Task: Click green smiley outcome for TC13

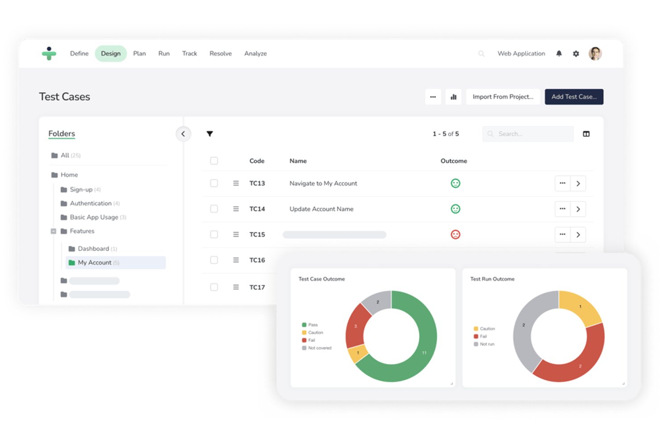Action: coord(455,183)
